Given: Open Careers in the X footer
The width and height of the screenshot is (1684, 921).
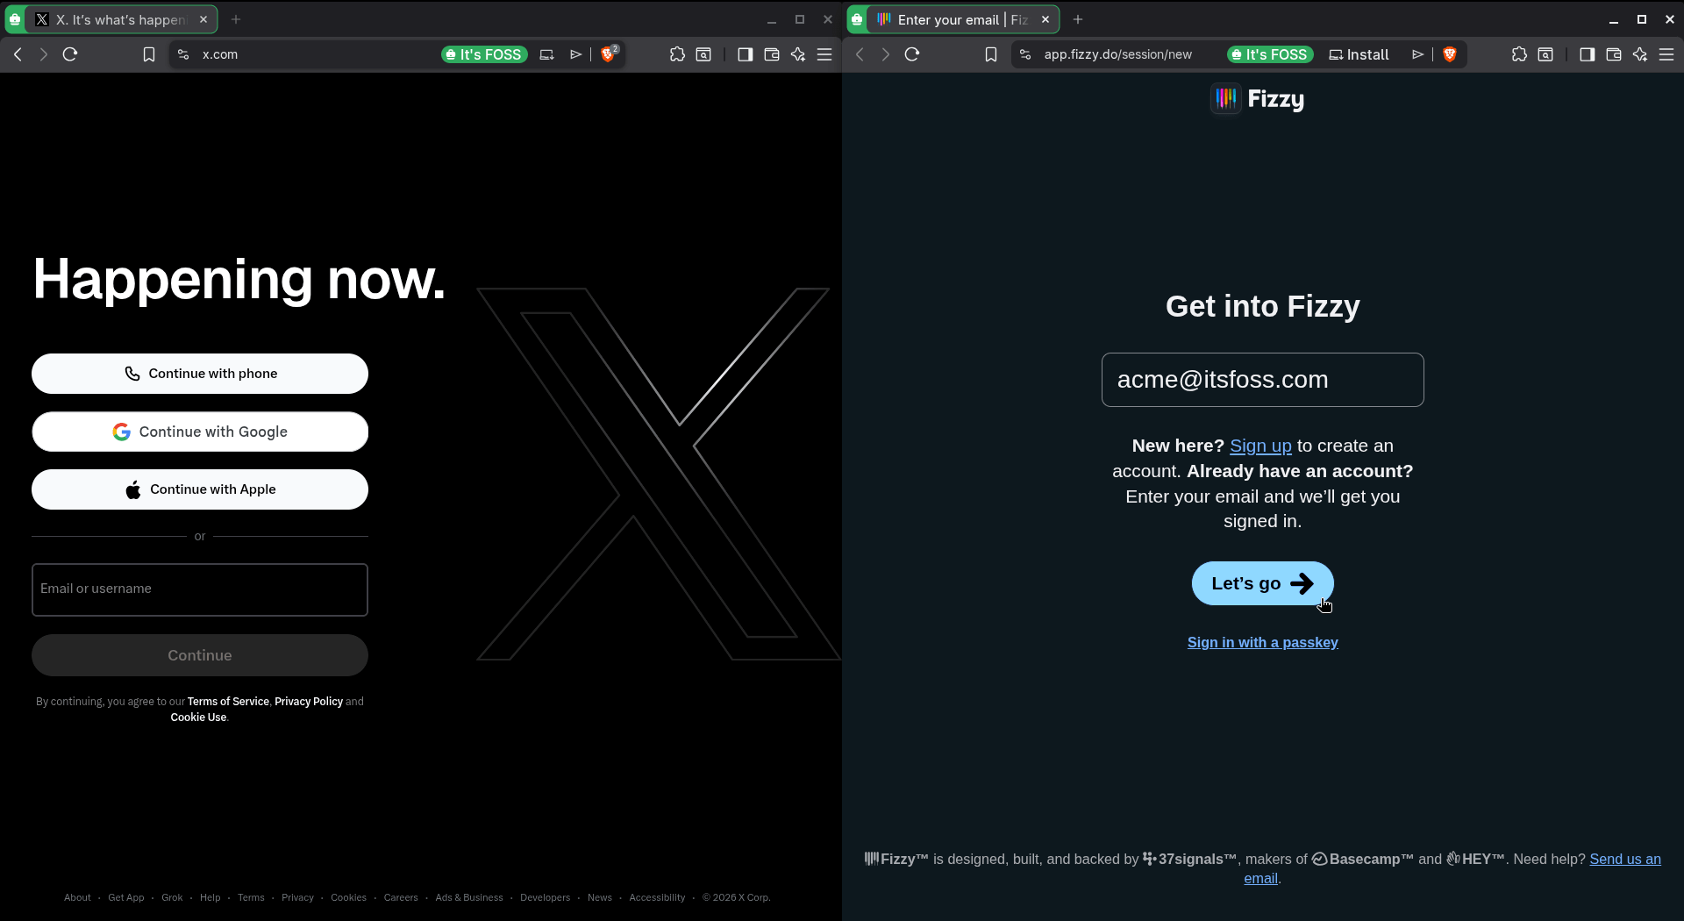Looking at the screenshot, I should [401, 897].
